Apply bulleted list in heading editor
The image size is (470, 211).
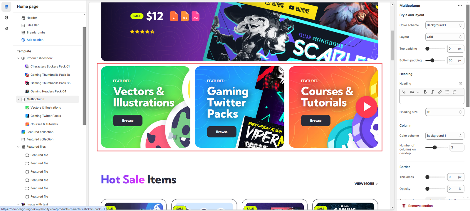[447, 92]
